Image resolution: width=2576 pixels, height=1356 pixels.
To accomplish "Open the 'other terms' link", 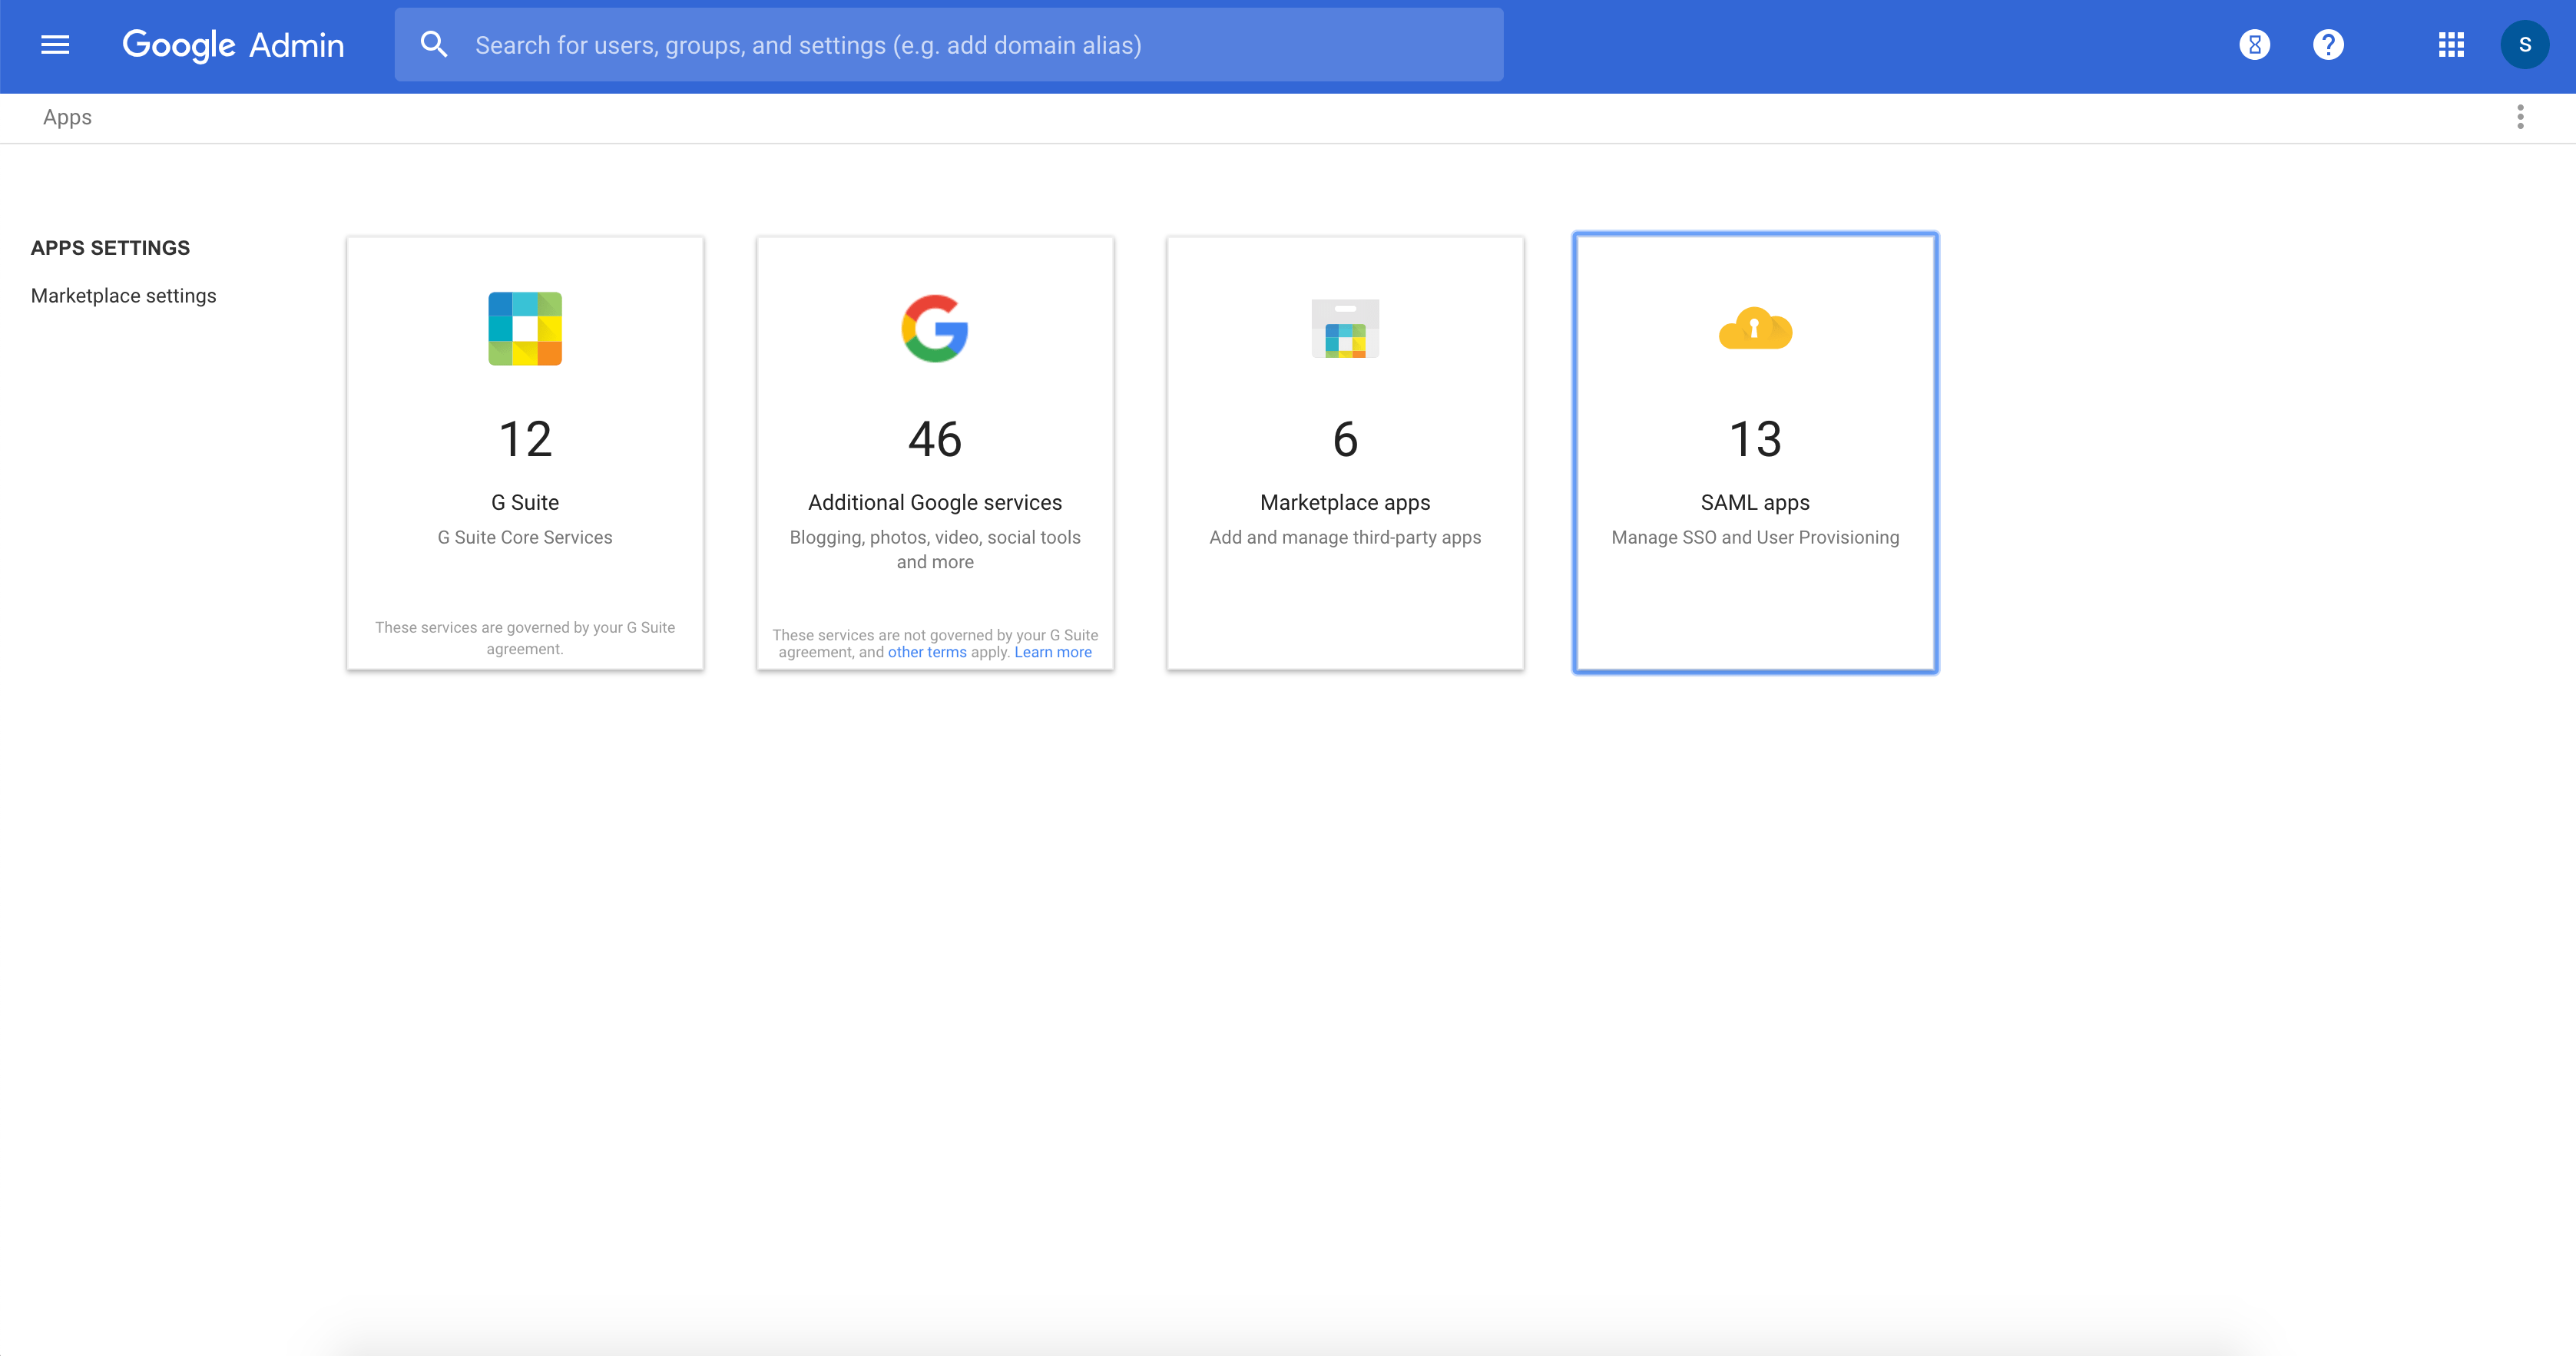I will pos(927,652).
